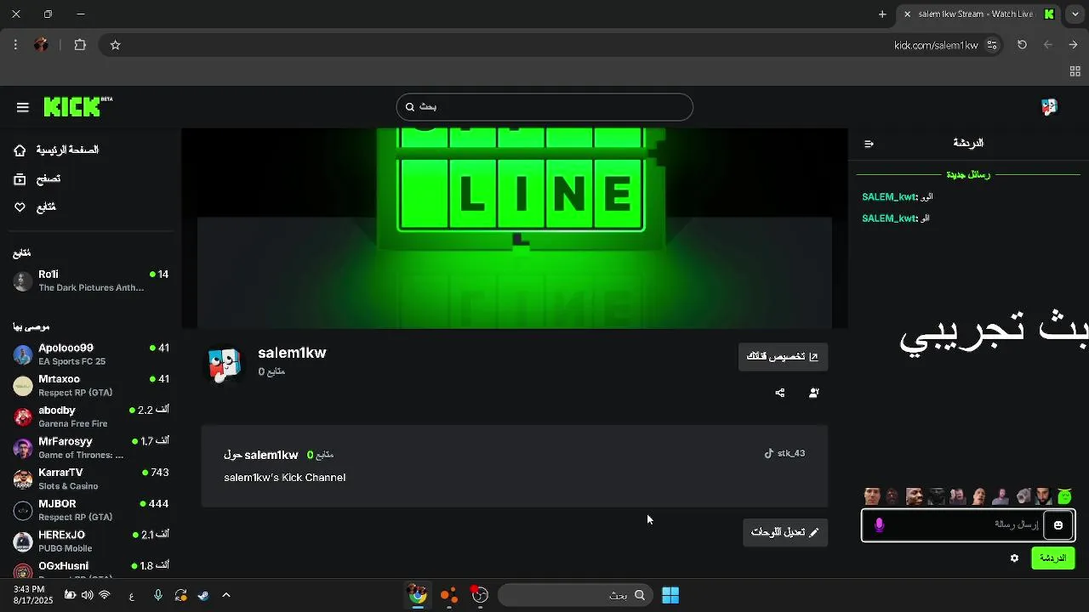The image size is (1089, 612).
Task: Click the moderator user icon beside share
Action: tap(814, 393)
